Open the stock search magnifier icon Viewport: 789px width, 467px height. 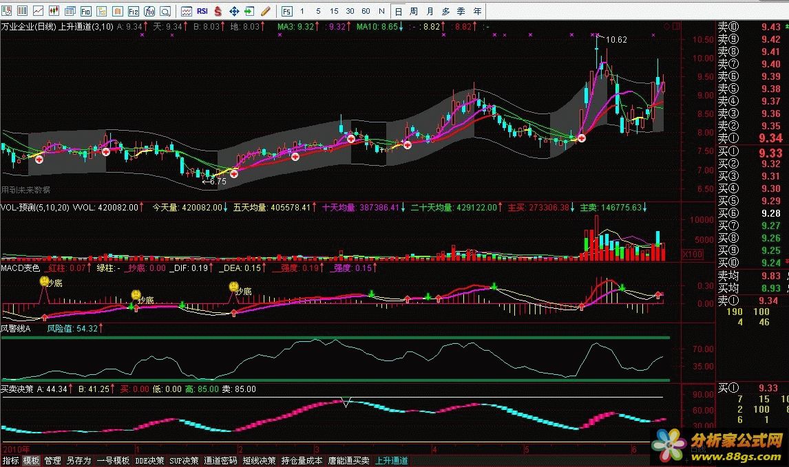point(165,10)
